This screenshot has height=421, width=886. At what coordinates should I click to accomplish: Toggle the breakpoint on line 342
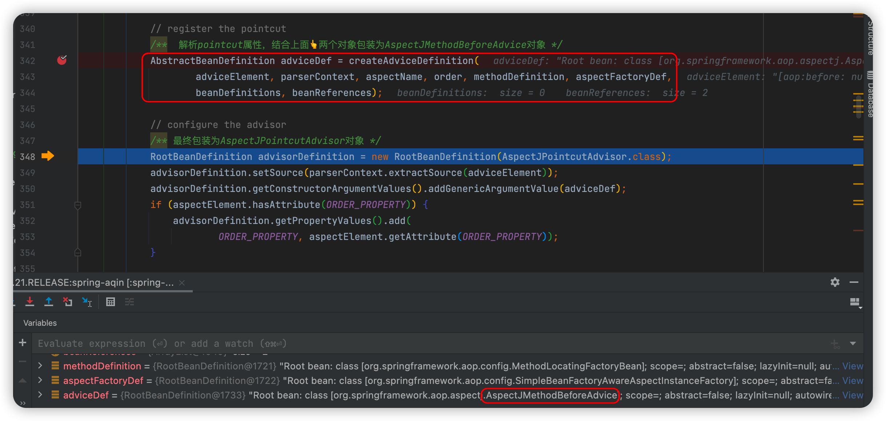coord(62,60)
